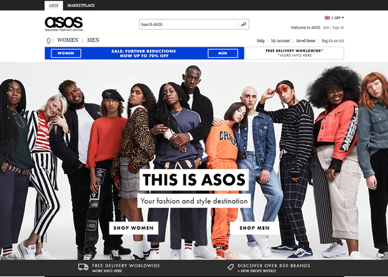Focus the Search ASOS input field
Image resolution: width=388 pixels, height=277 pixels.
point(189,24)
